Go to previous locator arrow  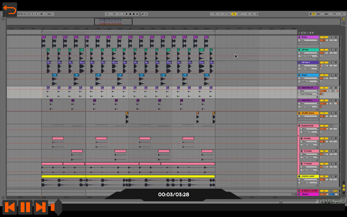click(x=299, y=33)
